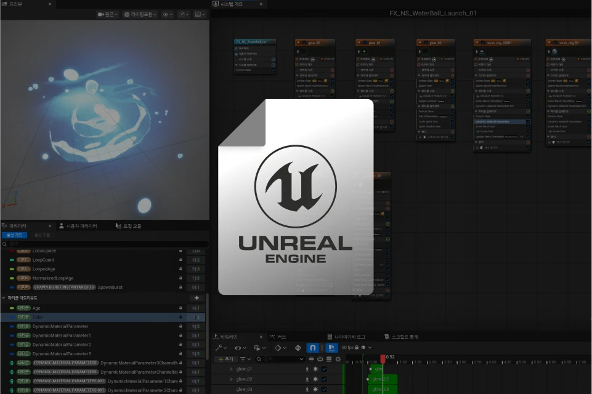
Task: Click the blue 활성 개요 button in parameters panel
Action: 14,235
